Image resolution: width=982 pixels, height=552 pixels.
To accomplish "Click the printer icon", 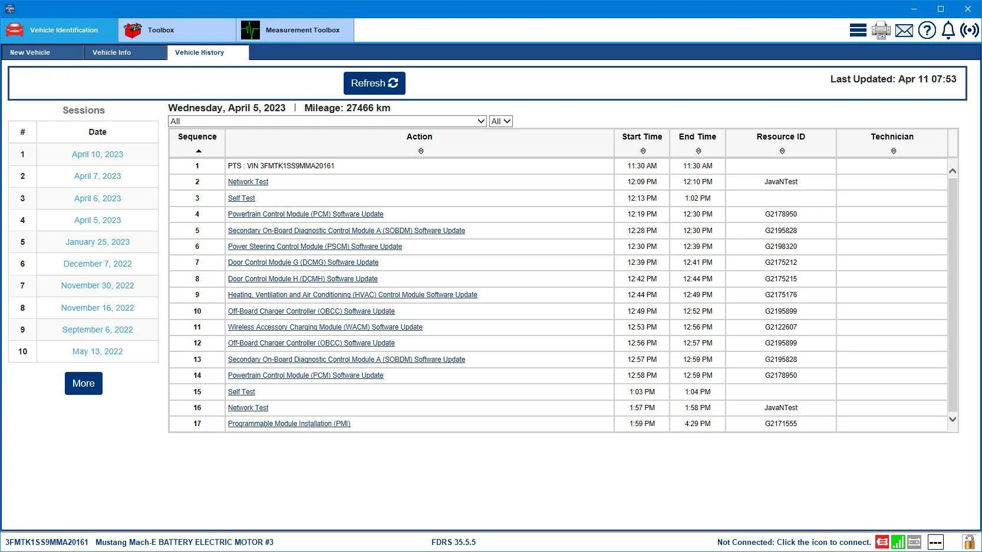I will pyautogui.click(x=881, y=30).
